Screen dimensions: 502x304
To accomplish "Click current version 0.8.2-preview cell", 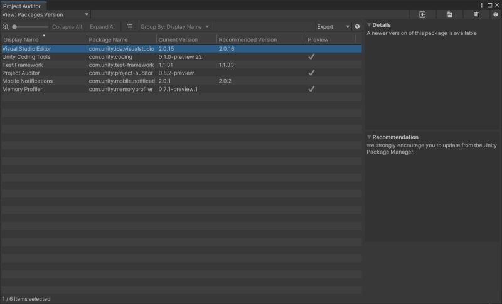I will [176, 73].
